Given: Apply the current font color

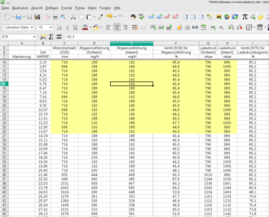Looking at the screenshot, I should (x=85, y=27).
